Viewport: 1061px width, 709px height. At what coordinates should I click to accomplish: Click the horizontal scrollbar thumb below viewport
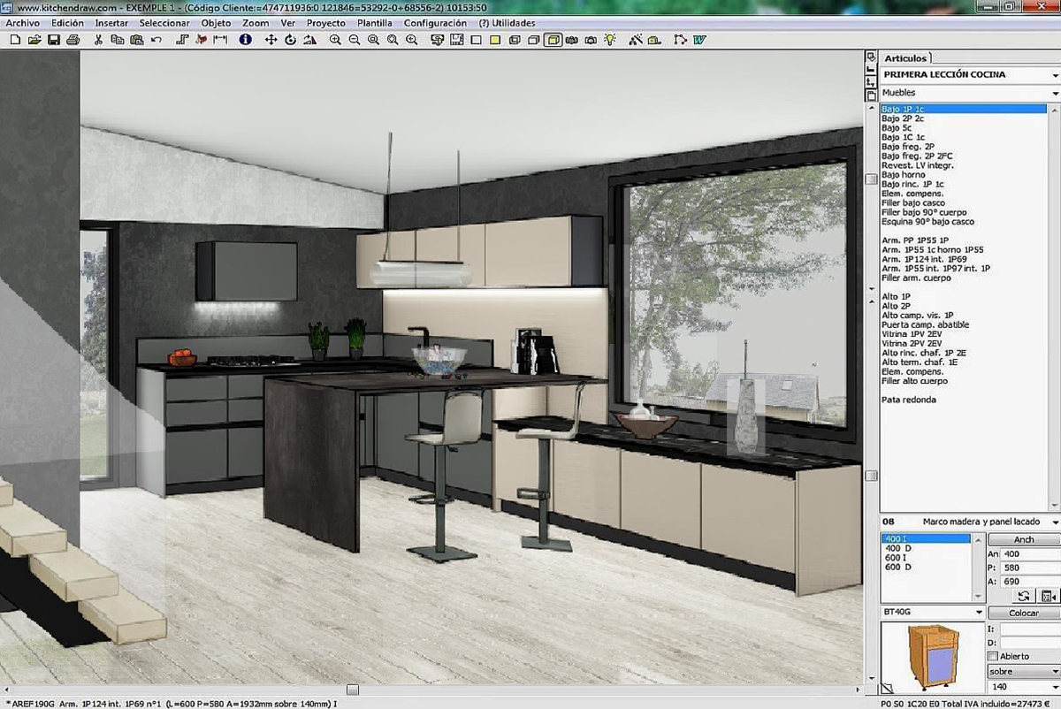point(353,690)
